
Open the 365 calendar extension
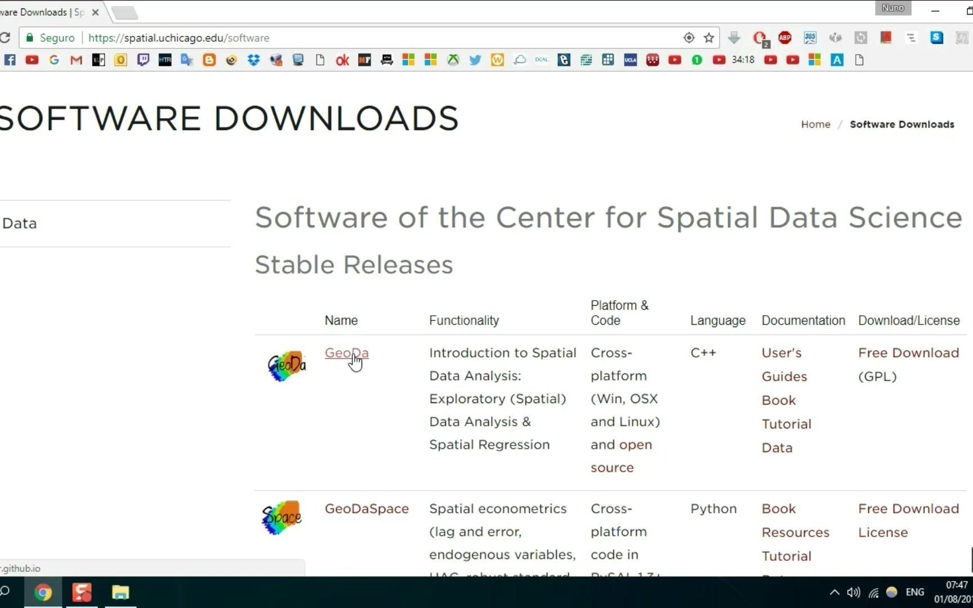(810, 38)
